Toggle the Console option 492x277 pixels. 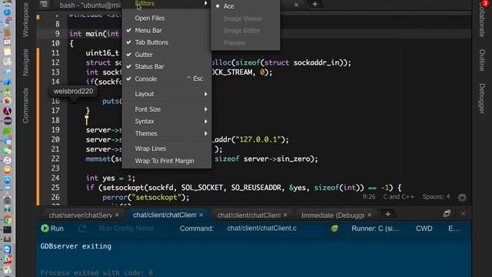pyautogui.click(x=167, y=78)
